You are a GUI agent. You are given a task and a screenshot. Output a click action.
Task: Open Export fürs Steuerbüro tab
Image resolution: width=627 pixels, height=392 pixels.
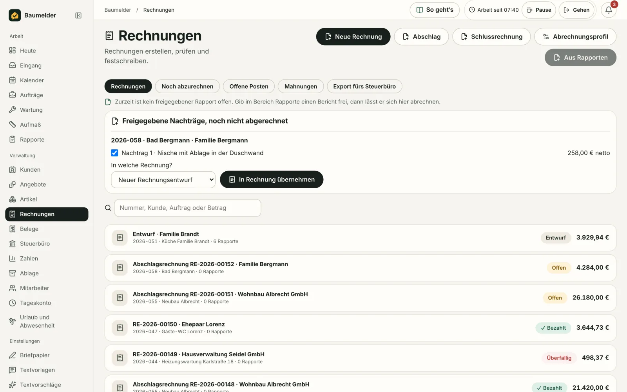tap(364, 86)
